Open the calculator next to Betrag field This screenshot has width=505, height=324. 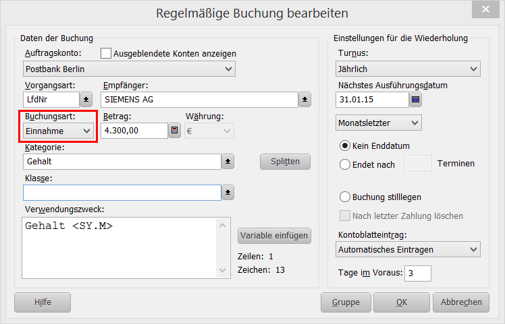click(175, 131)
